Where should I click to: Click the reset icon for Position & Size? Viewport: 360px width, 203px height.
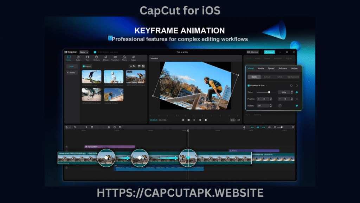click(291, 85)
